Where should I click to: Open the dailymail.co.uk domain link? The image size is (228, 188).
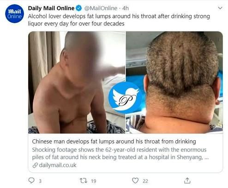[x=58, y=165]
